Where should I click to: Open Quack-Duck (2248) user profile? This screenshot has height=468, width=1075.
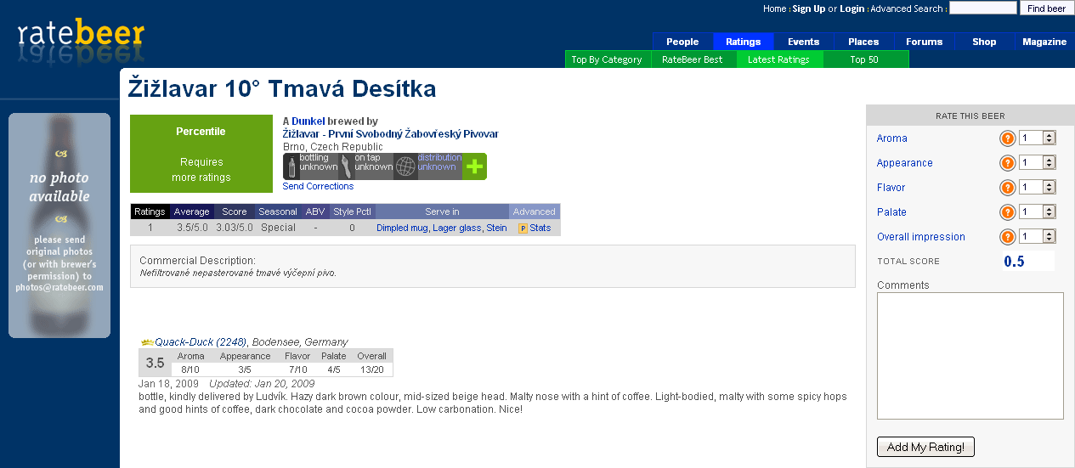coord(201,342)
